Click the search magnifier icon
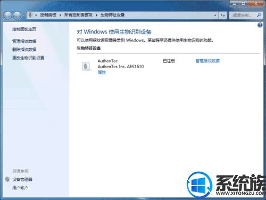 pyautogui.click(x=259, y=15)
